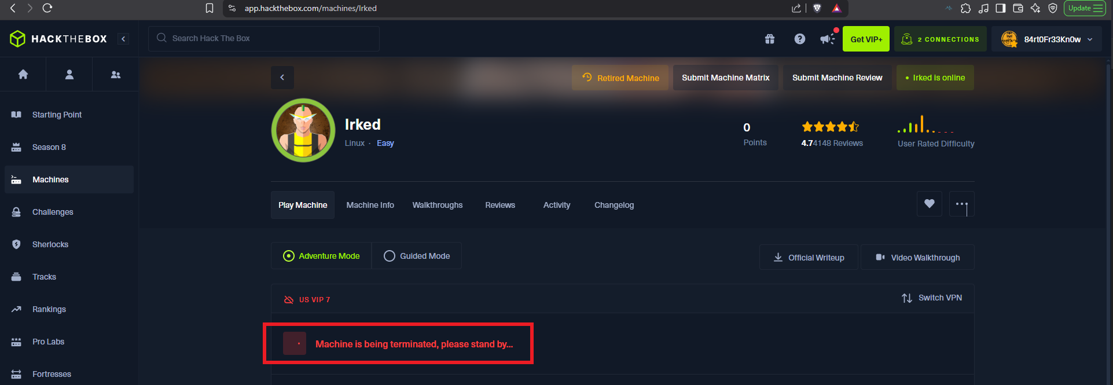Image resolution: width=1113 pixels, height=385 pixels.
Task: Download the Official Writeup
Action: [809, 257]
